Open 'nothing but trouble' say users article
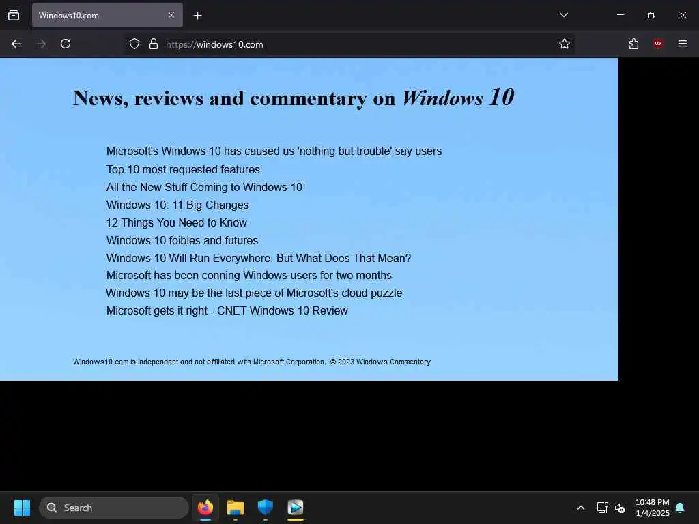Viewport: 699px width, 524px height. tap(274, 151)
